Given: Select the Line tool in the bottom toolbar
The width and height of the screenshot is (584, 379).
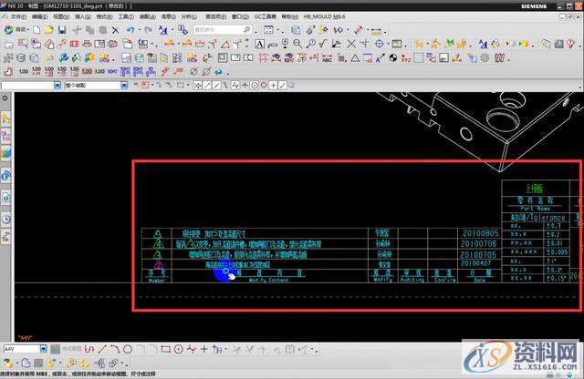Looking at the screenshot, I should click(101, 349).
